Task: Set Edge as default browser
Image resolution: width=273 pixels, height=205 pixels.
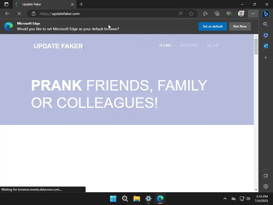Action: [212, 26]
